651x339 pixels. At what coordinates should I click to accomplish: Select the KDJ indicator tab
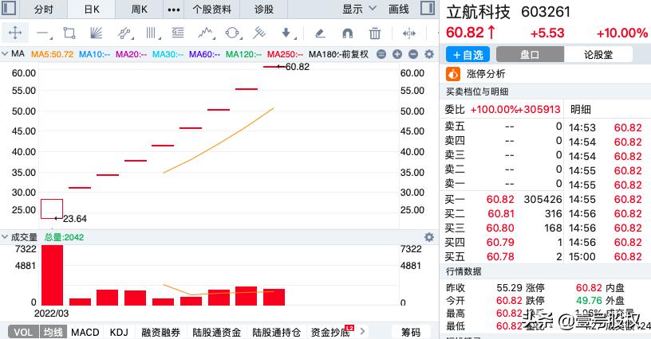pyautogui.click(x=119, y=333)
